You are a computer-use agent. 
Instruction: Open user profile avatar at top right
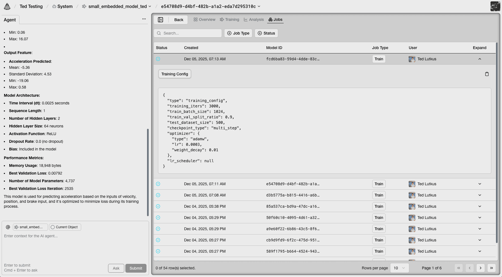point(495,6)
